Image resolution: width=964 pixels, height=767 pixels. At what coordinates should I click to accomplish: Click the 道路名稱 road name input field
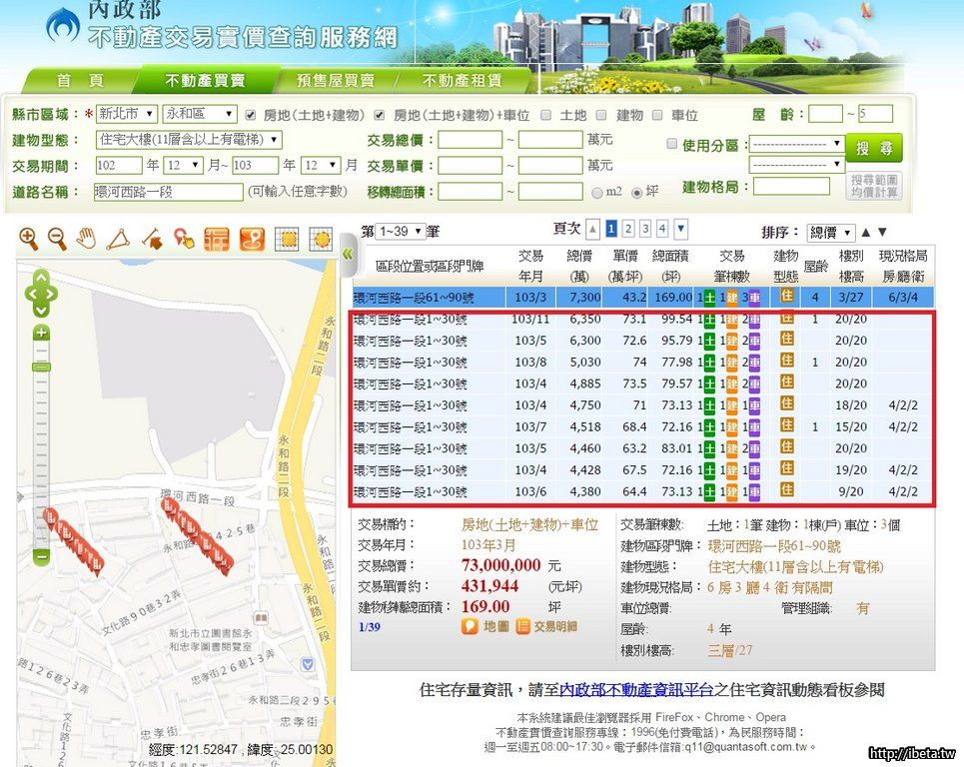coord(168,192)
